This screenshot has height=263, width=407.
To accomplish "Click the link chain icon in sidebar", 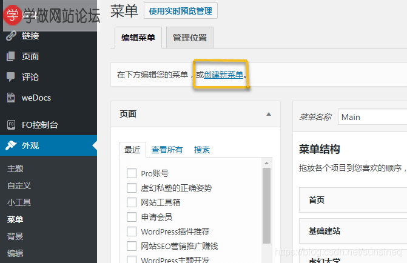I will click(10, 36).
